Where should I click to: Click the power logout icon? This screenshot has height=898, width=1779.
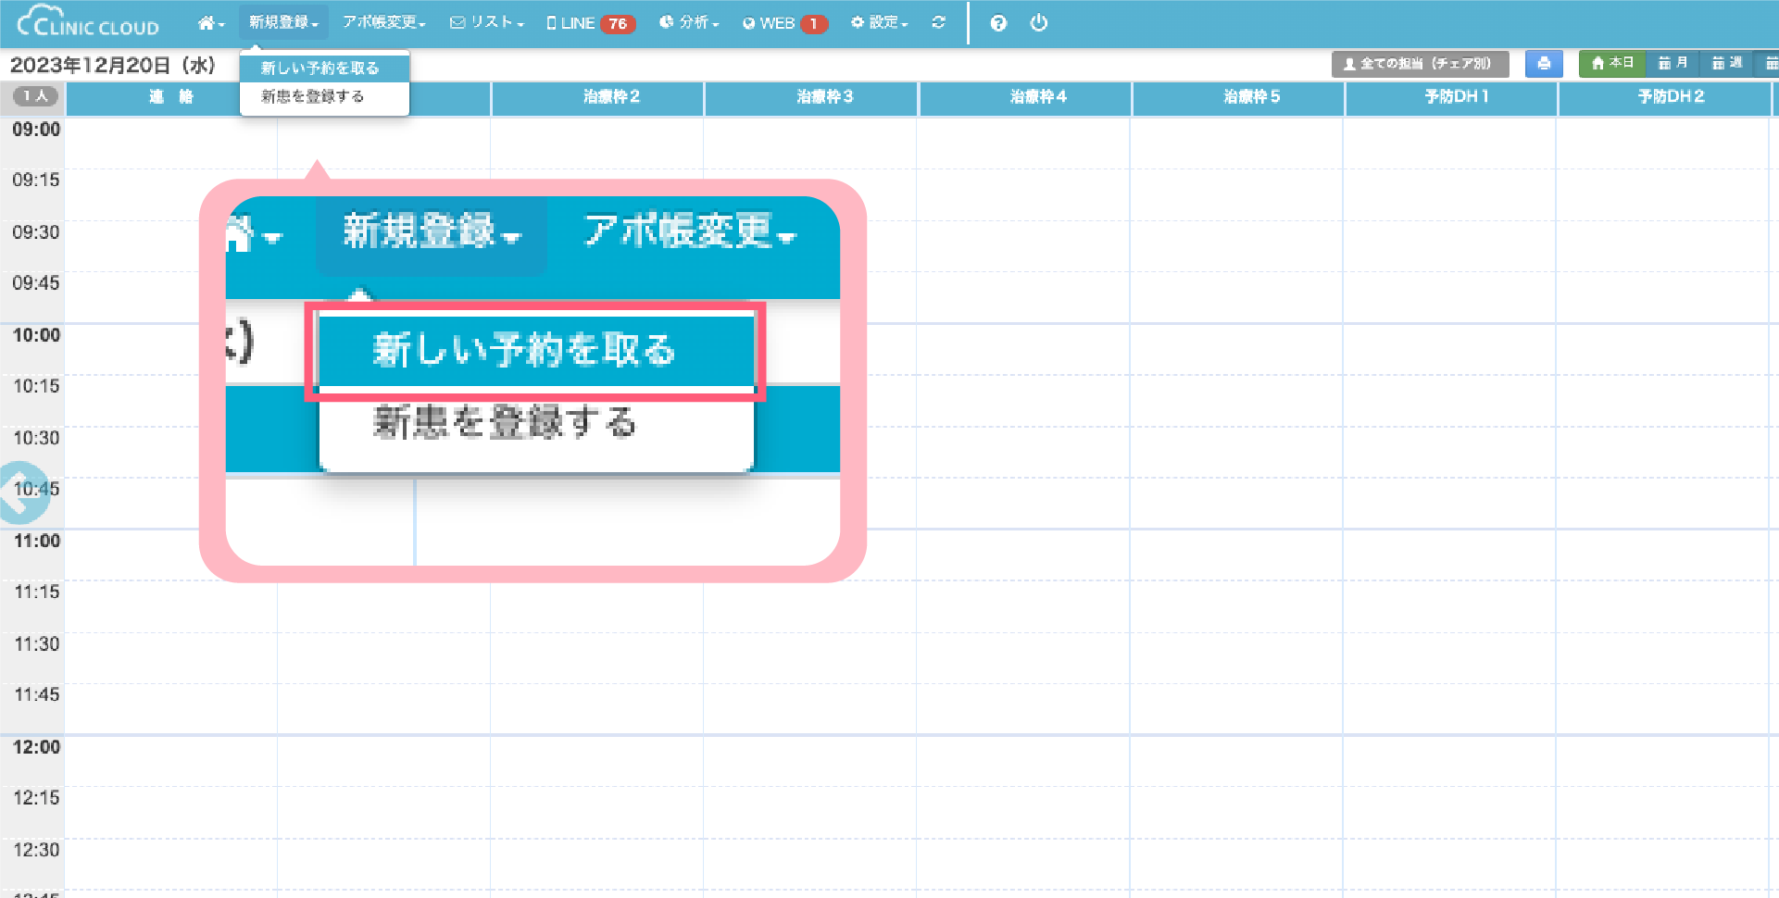(x=1038, y=23)
